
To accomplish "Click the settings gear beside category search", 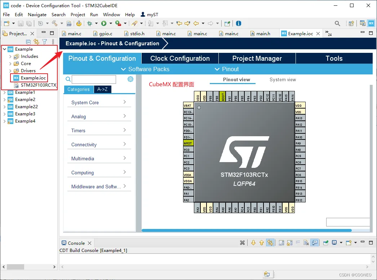I will pos(130,79).
